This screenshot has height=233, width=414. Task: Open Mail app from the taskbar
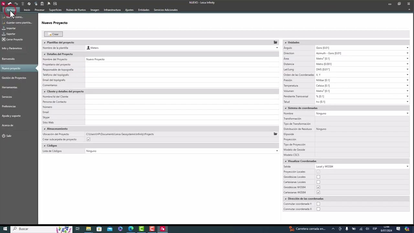(x=110, y=229)
